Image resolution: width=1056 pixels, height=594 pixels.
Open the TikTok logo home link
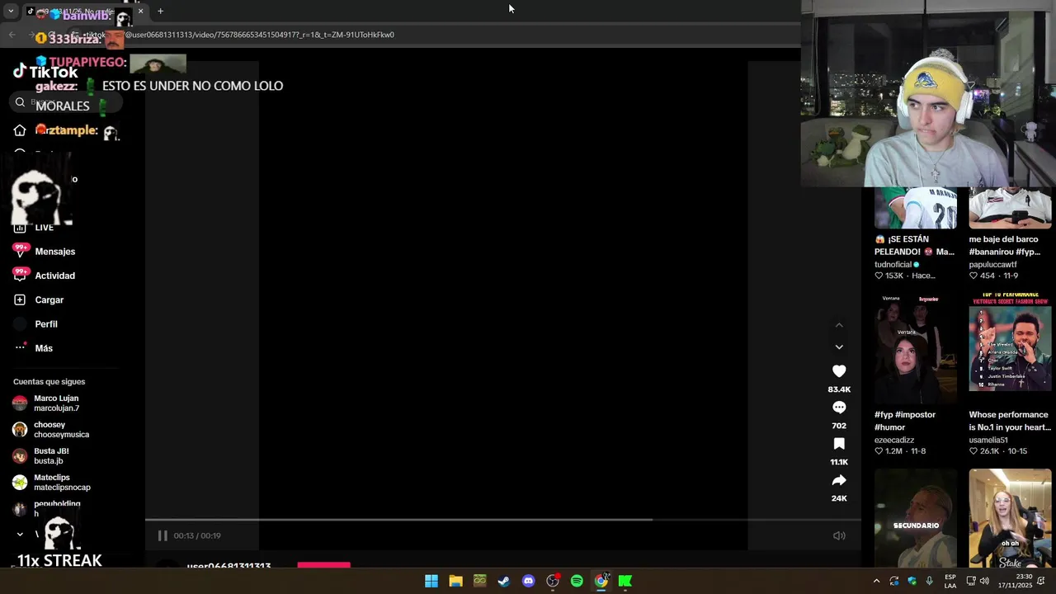(45, 72)
